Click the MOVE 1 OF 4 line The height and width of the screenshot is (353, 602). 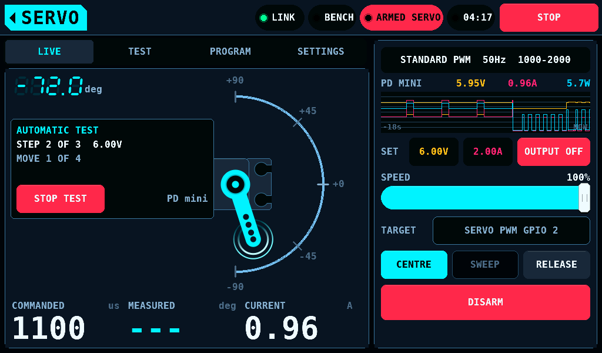pyautogui.click(x=49, y=159)
